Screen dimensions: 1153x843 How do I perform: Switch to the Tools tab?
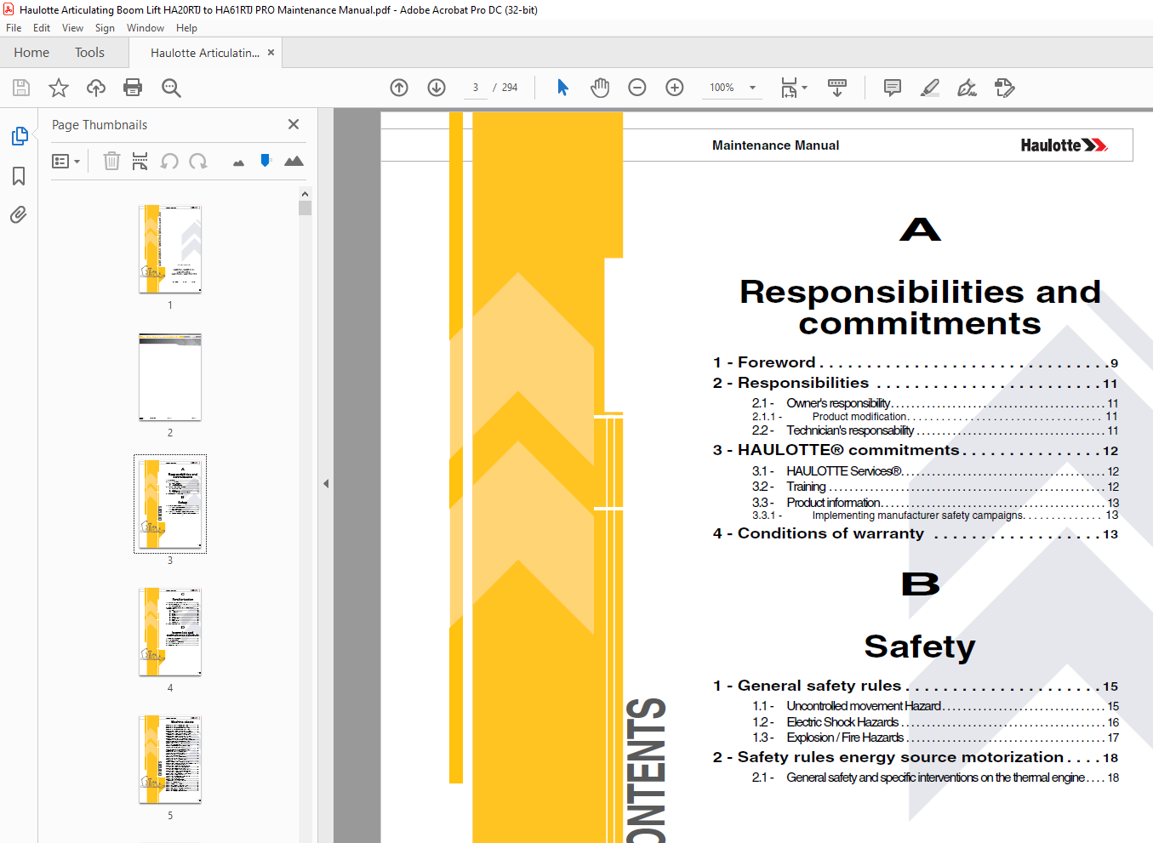tap(89, 53)
